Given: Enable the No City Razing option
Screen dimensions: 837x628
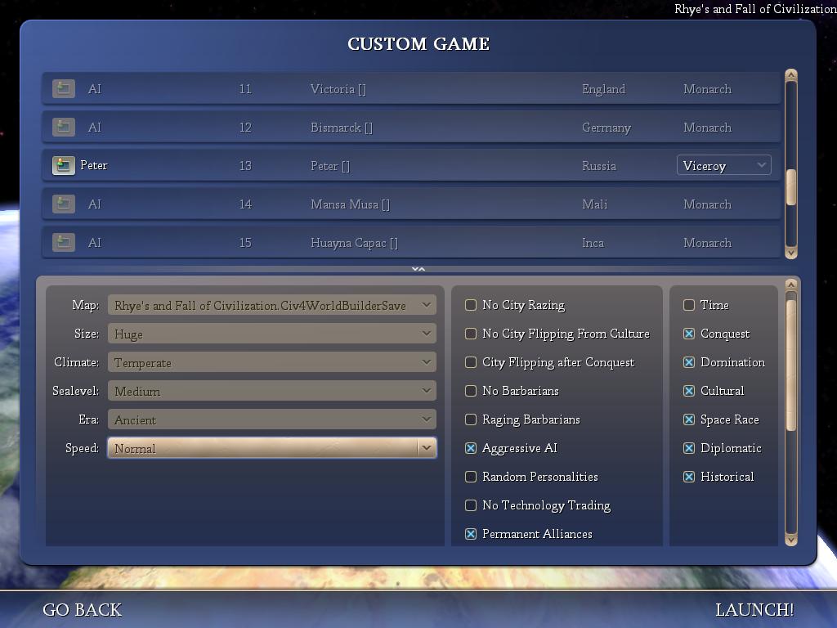Looking at the screenshot, I should pyautogui.click(x=471, y=305).
